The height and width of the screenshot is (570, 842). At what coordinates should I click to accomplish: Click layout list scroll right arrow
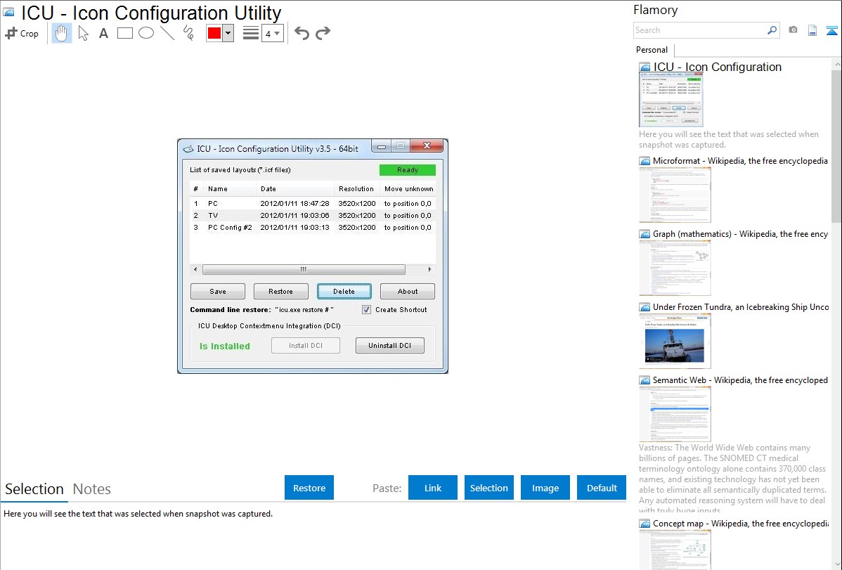429,269
